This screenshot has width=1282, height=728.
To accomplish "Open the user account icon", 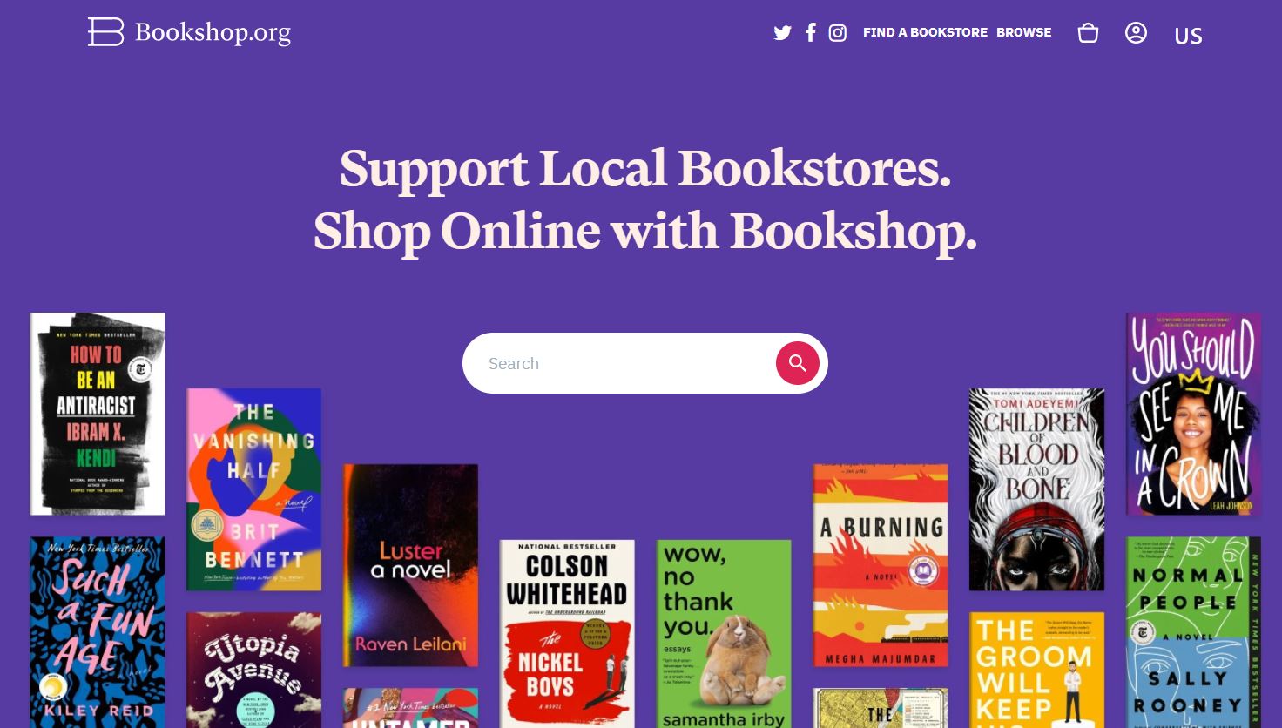I will (x=1136, y=33).
